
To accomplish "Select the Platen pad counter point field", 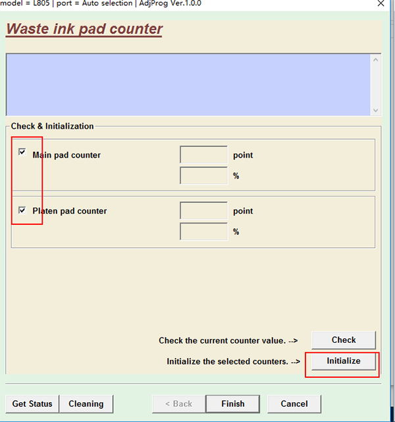I will 203,211.
